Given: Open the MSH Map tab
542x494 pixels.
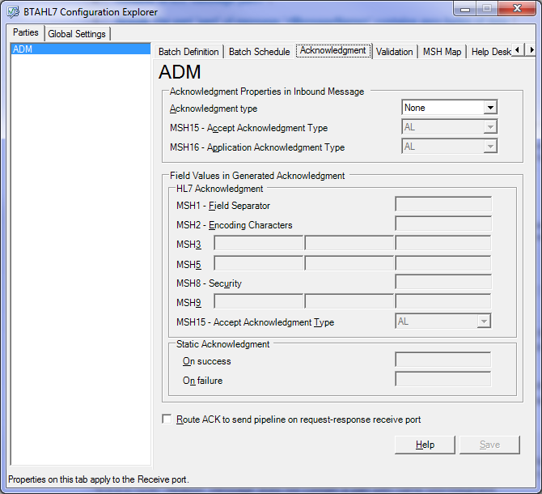Looking at the screenshot, I should (x=442, y=52).
